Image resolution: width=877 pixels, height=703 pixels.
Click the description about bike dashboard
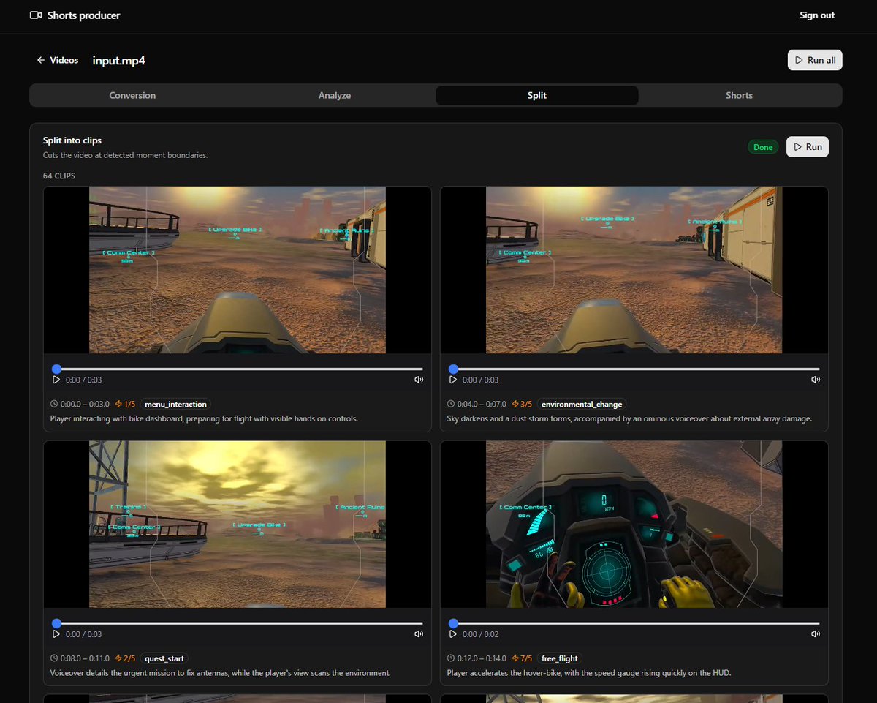[x=204, y=419]
